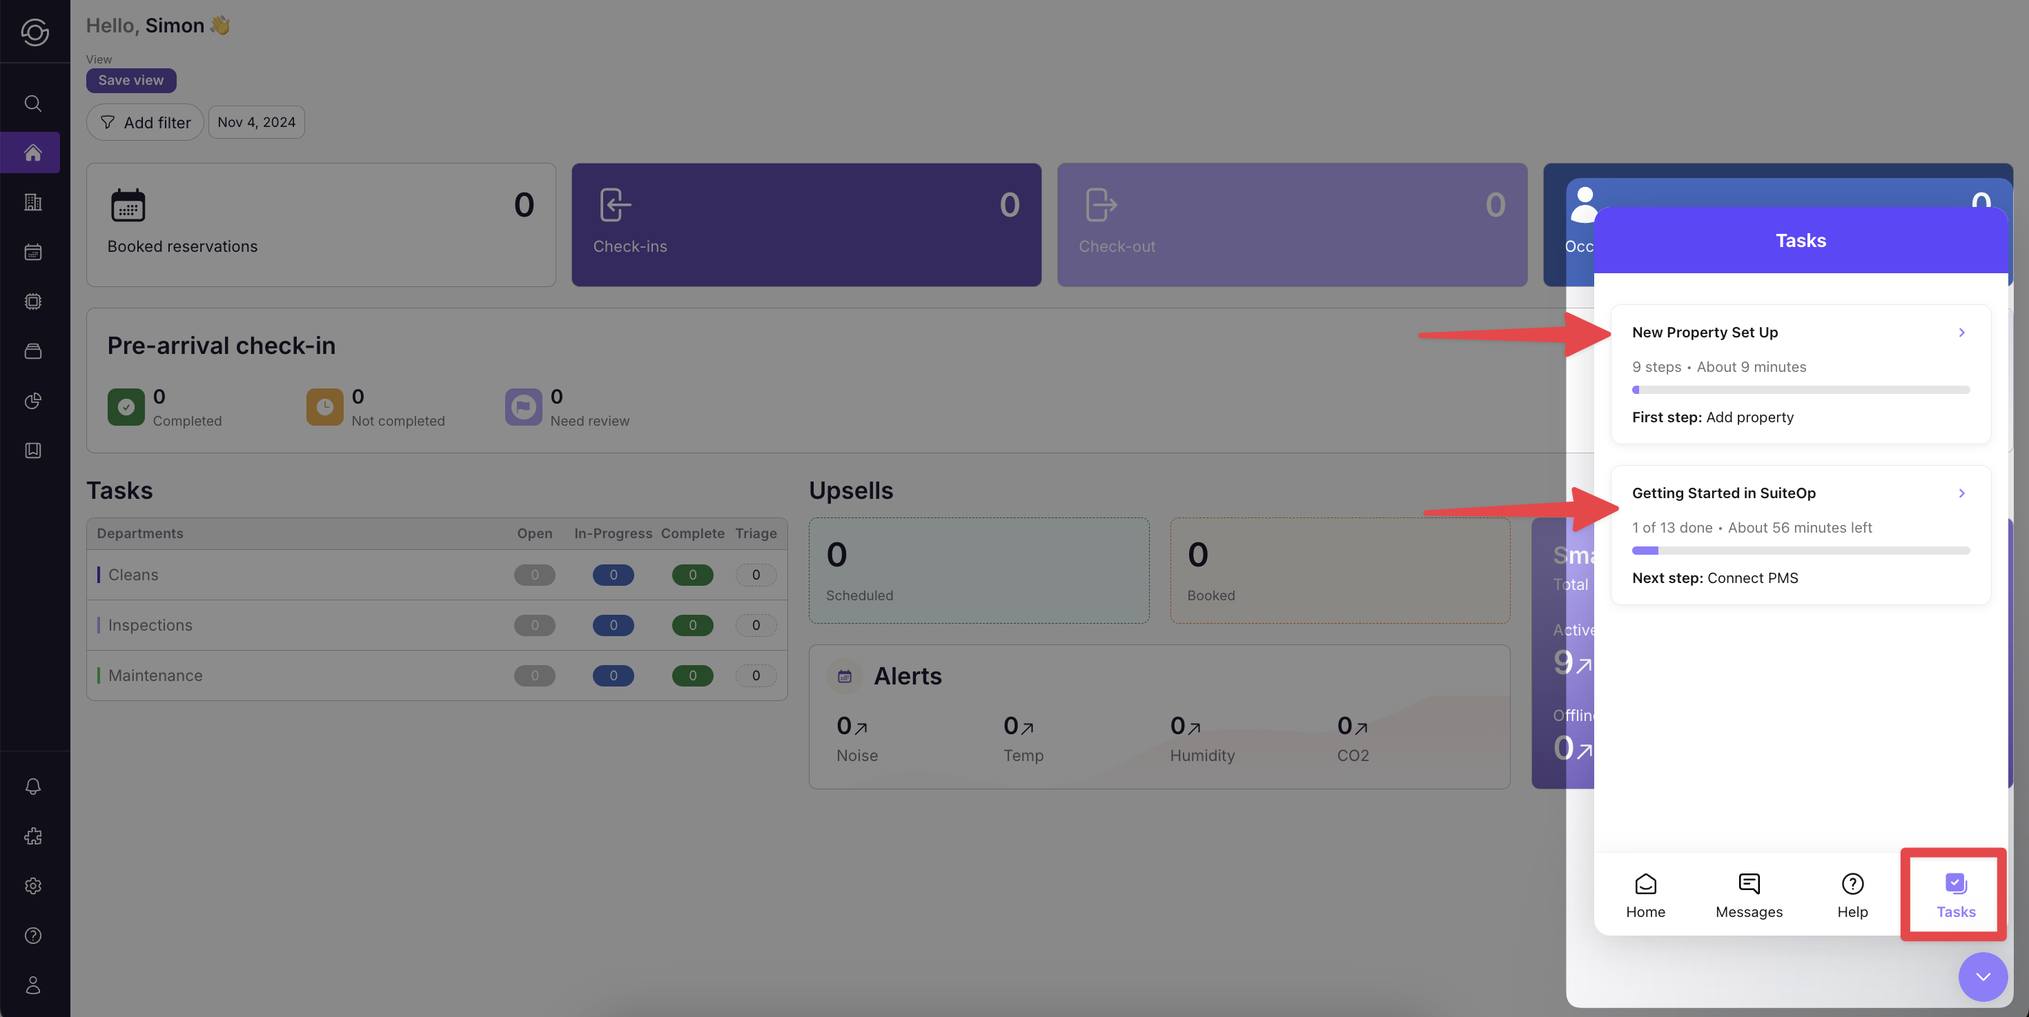Click the Add filter button
This screenshot has height=1017, width=2029.
click(145, 123)
